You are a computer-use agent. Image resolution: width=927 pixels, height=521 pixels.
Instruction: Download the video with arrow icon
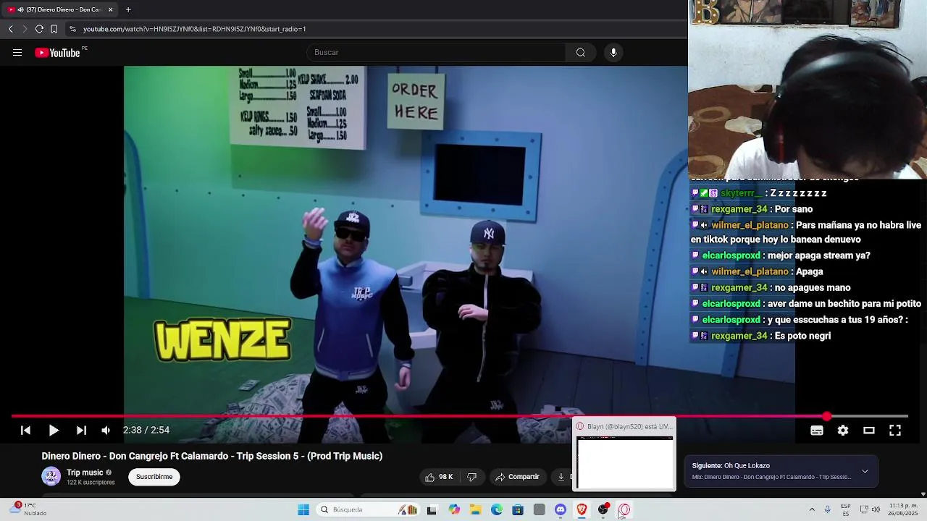coord(561,477)
